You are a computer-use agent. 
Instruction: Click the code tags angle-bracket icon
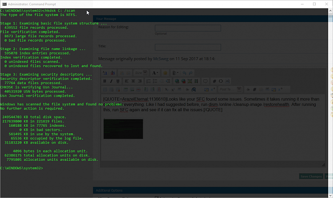pyautogui.click(x=221, y=82)
